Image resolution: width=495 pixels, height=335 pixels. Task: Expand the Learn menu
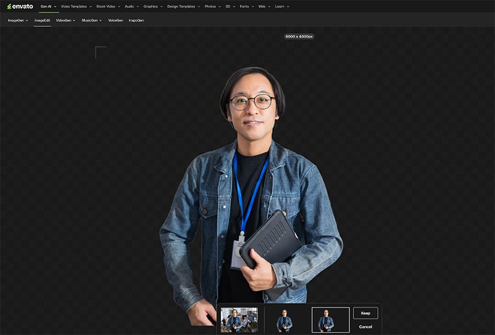tap(282, 6)
